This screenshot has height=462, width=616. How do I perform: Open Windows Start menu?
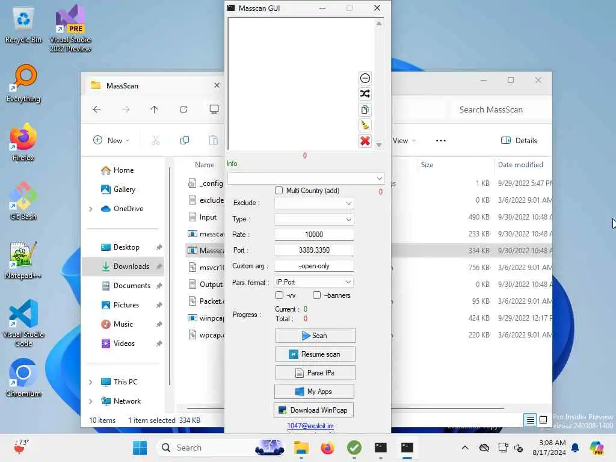click(x=140, y=448)
